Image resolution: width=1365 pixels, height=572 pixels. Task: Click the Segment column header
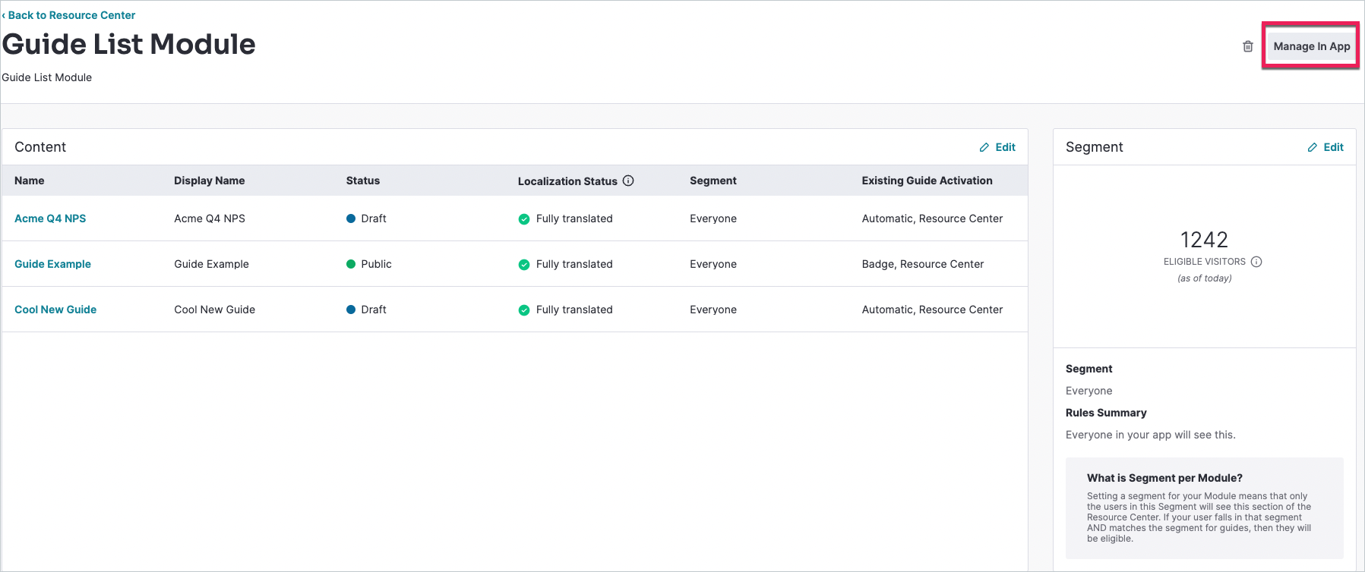coord(713,181)
